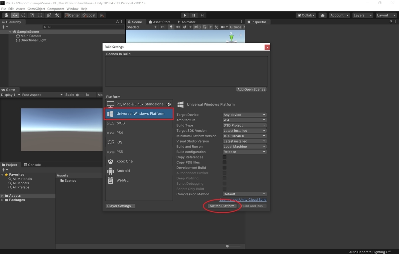Image resolution: width=399 pixels, height=254 pixels.
Task: Select the Transform tool
Action: pyautogui.click(x=49, y=15)
